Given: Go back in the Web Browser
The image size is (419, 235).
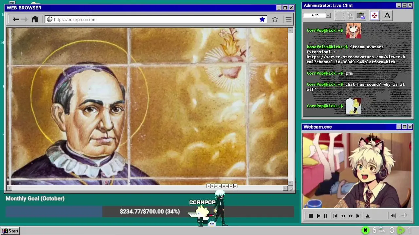Looking at the screenshot, I should (x=16, y=19).
